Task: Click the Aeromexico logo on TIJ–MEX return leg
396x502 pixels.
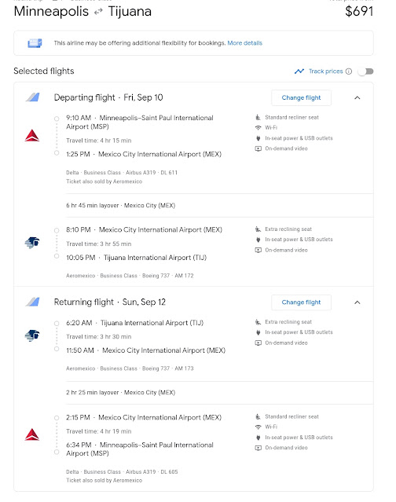Action: point(32,335)
